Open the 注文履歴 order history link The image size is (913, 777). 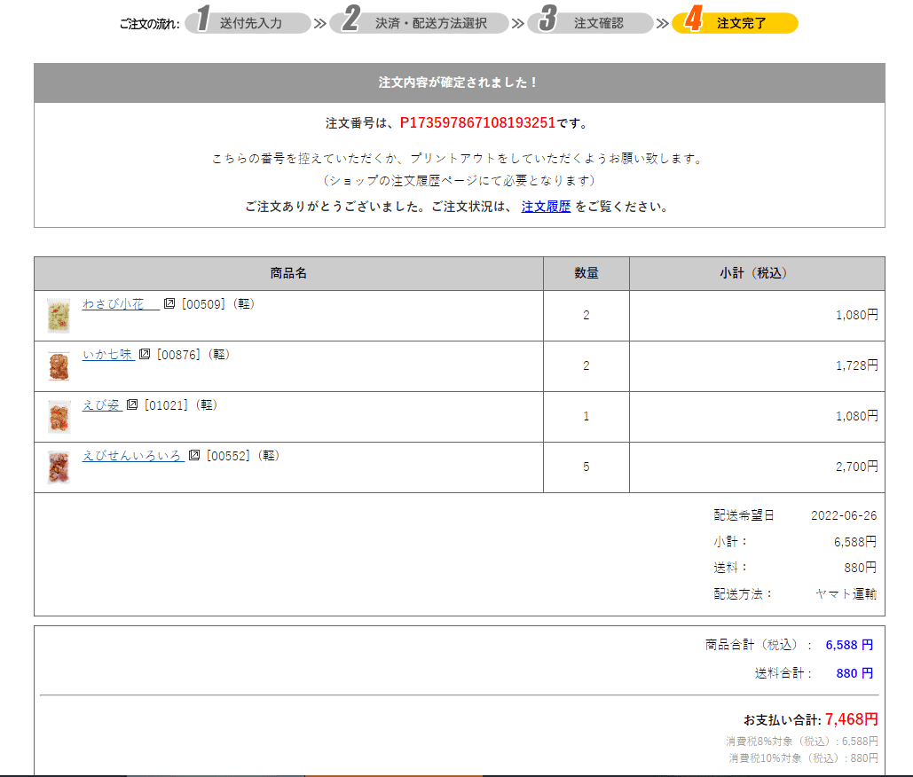(x=546, y=207)
